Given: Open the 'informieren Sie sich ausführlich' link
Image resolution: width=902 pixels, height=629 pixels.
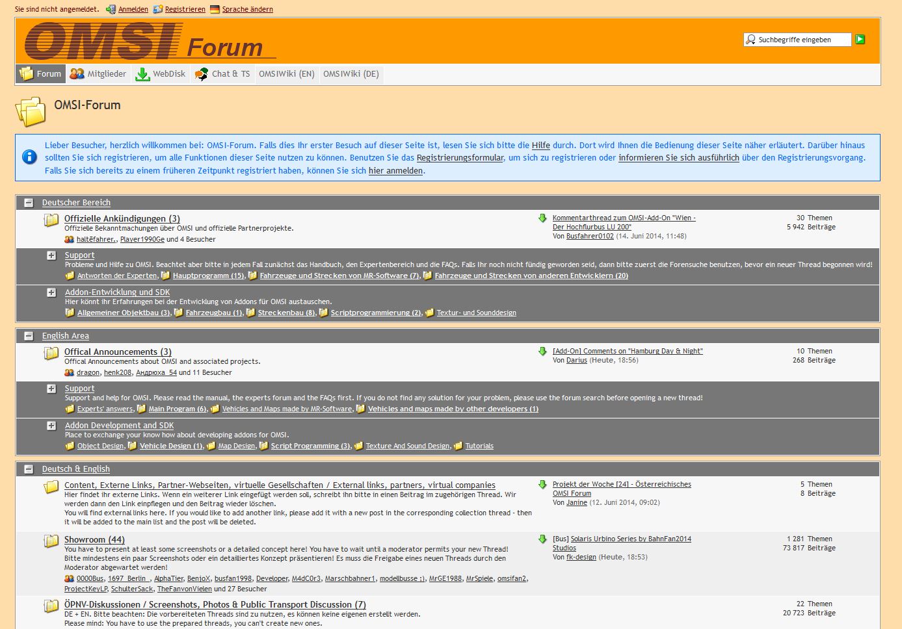Looking at the screenshot, I should (679, 158).
